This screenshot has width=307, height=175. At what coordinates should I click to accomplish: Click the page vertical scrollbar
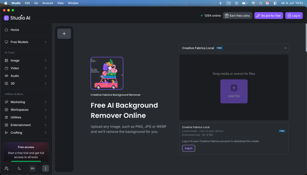coord(306,38)
